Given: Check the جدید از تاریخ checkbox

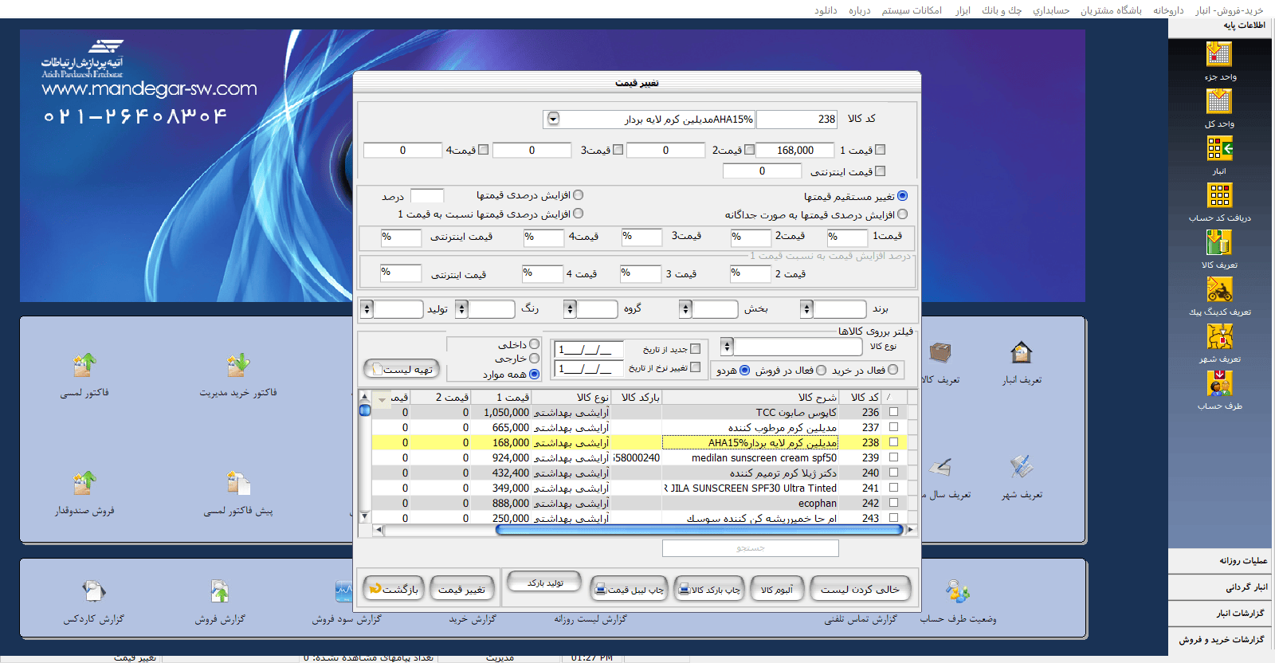Looking at the screenshot, I should (x=696, y=349).
